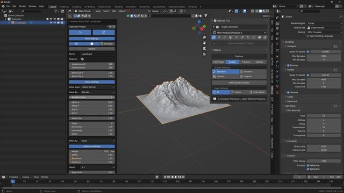The height and width of the screenshot is (193, 344).
Task: Click the Displace Settings button
Action: tap(92, 146)
